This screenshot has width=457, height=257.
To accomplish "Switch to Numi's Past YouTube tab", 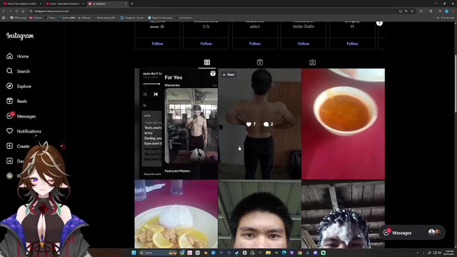I will [x=21, y=4].
